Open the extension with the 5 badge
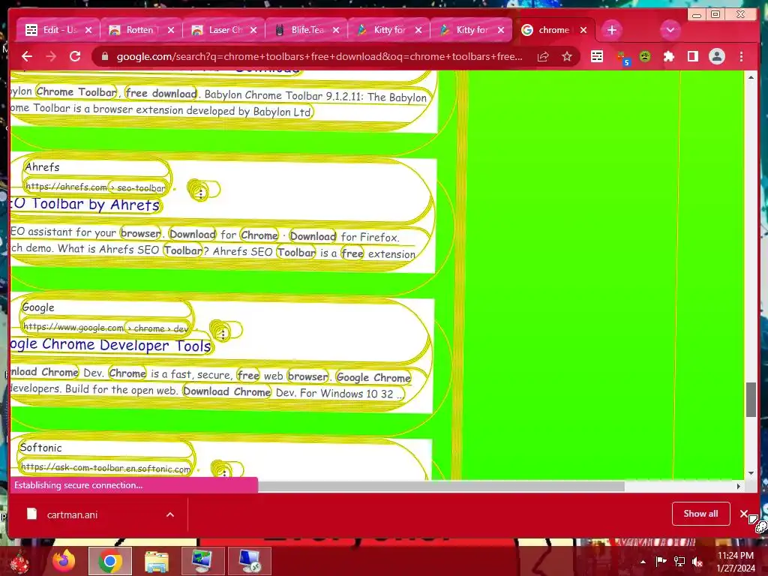This screenshot has height=576, width=768. point(622,58)
